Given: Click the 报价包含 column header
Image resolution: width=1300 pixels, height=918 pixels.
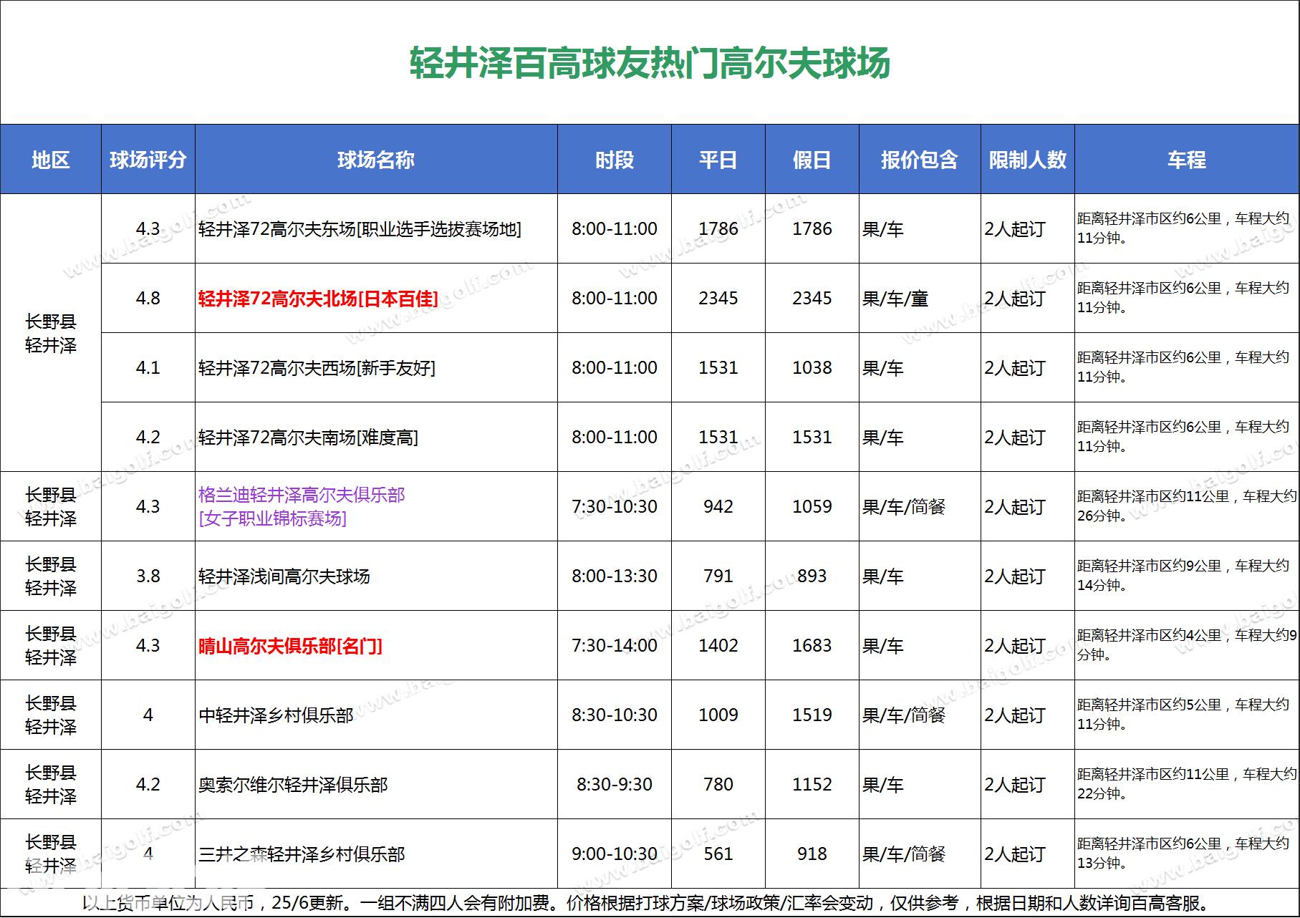Looking at the screenshot, I should coord(919,160).
